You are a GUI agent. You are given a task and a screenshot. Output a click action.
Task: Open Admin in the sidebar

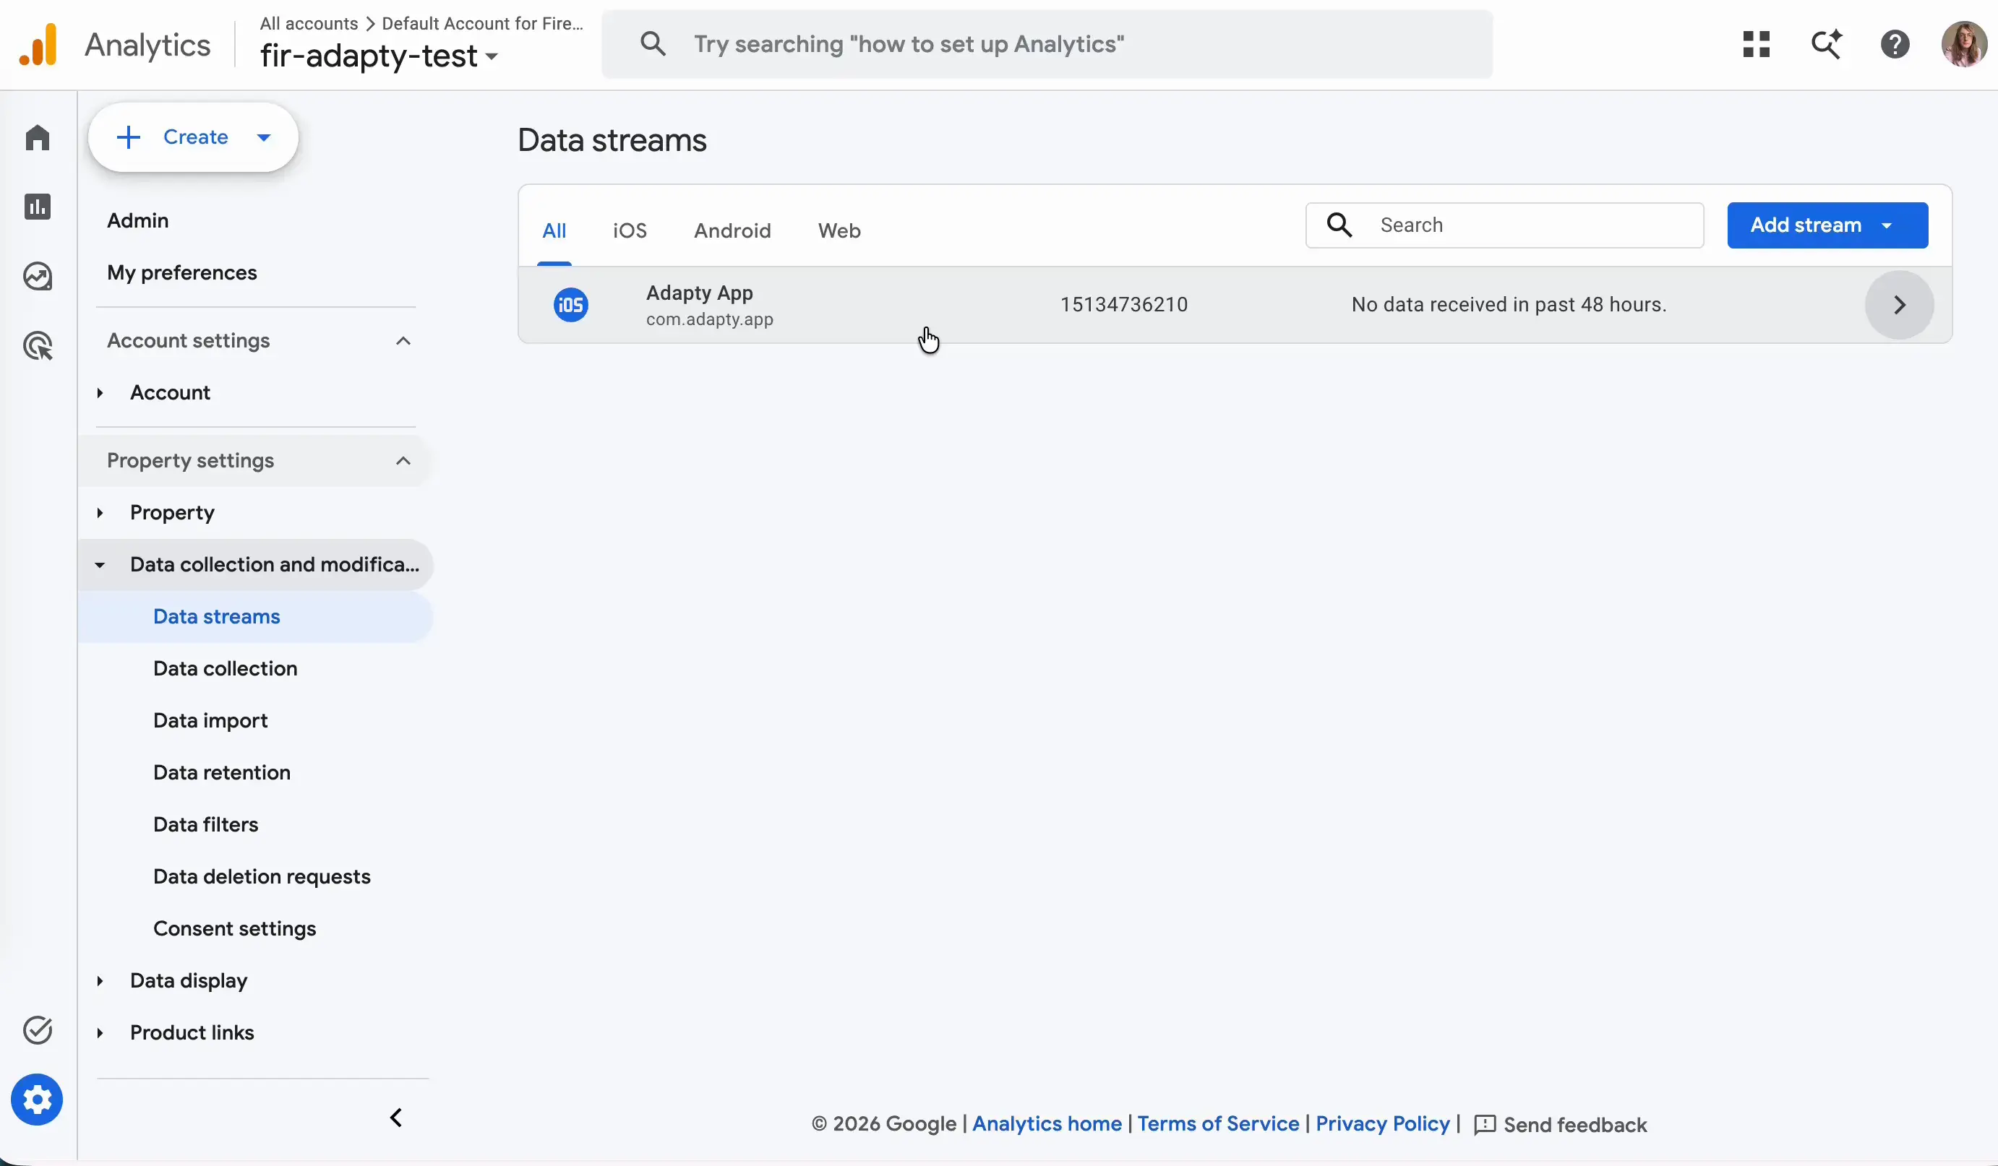[138, 220]
